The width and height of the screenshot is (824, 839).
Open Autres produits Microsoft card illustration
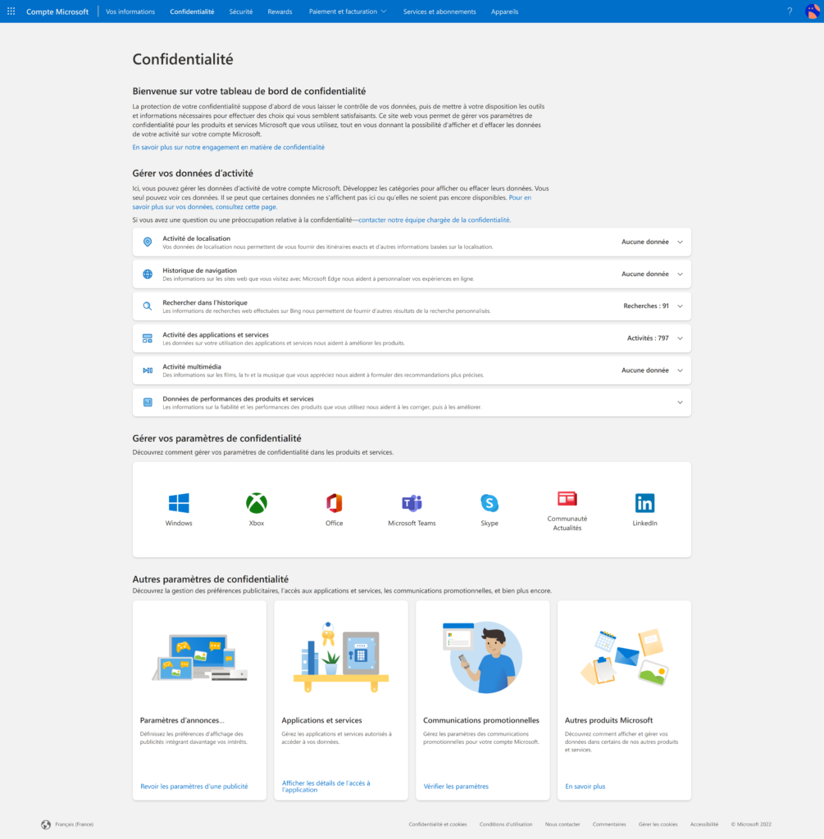[624, 658]
